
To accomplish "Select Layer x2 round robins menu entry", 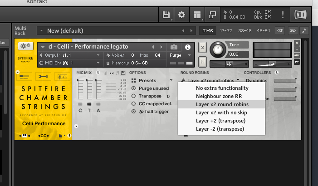I will point(222,104).
